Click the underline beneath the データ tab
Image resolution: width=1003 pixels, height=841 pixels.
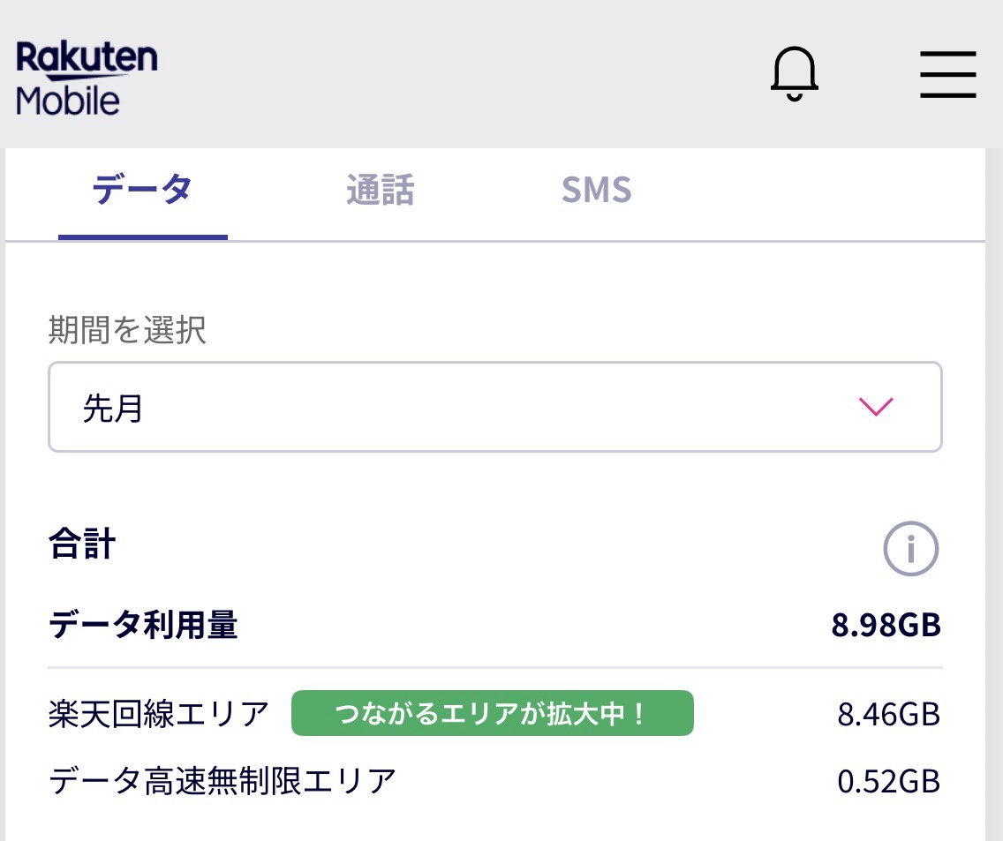[x=143, y=237]
